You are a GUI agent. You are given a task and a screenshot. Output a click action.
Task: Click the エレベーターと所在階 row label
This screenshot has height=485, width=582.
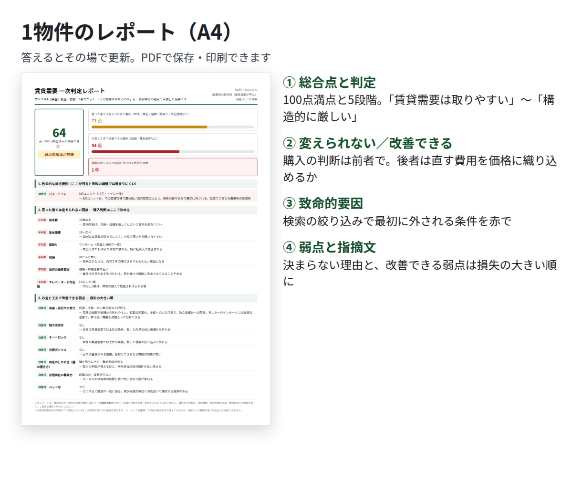pyautogui.click(x=56, y=284)
